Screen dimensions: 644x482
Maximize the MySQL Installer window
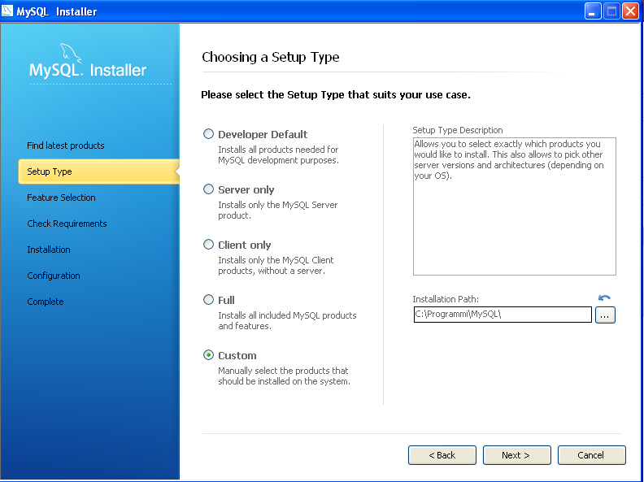coord(611,11)
